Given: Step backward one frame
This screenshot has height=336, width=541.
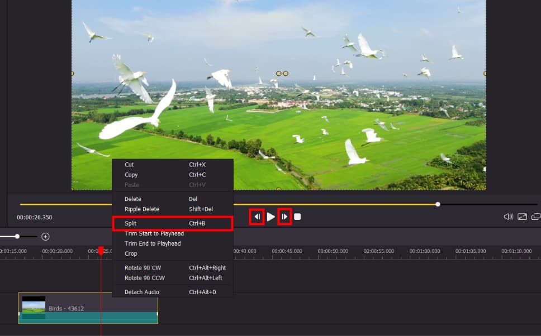Looking at the screenshot, I should click(258, 215).
